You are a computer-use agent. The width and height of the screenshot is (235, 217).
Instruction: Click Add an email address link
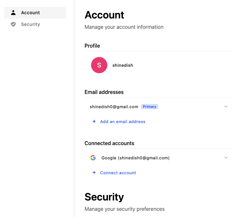123,121
